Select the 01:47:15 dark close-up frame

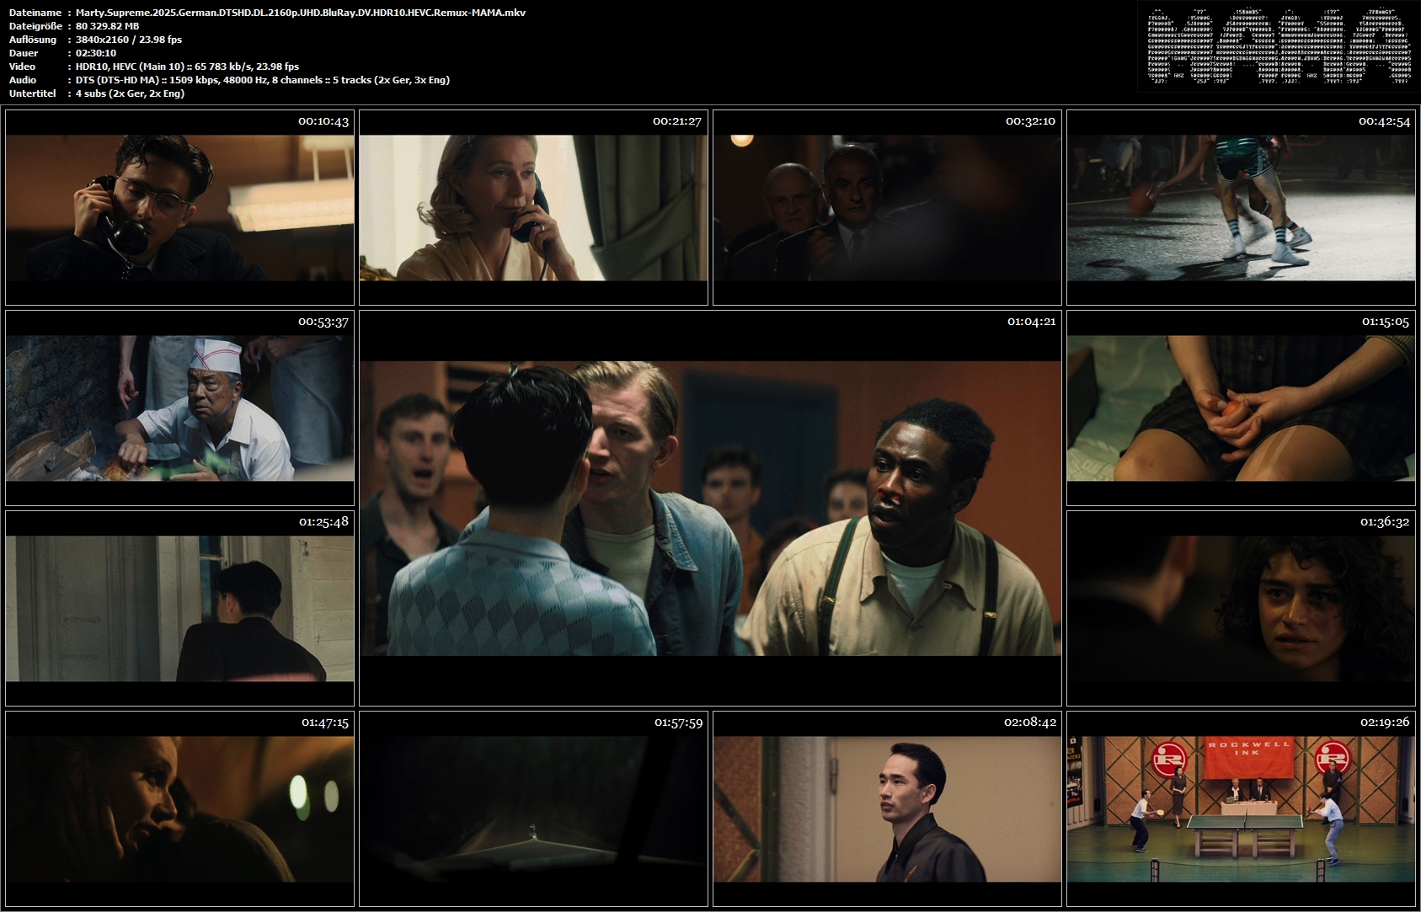pos(179,808)
